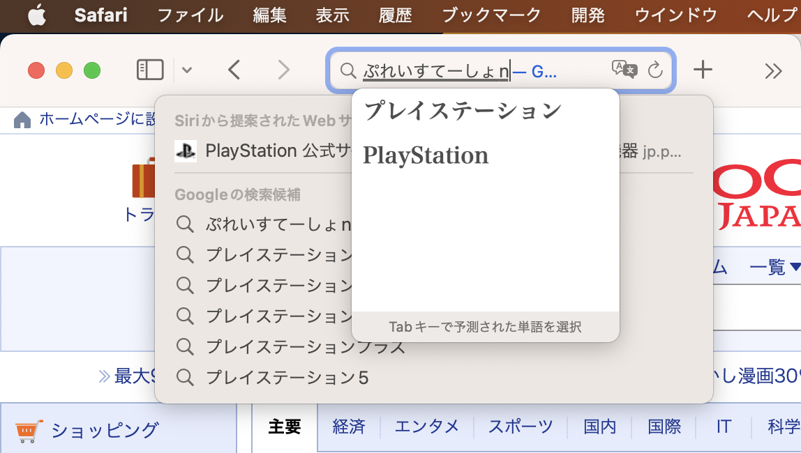Click the translate page icon
801x453 pixels.
coord(624,69)
